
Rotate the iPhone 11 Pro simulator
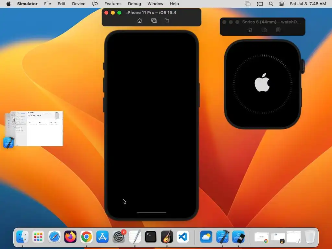(167, 20)
